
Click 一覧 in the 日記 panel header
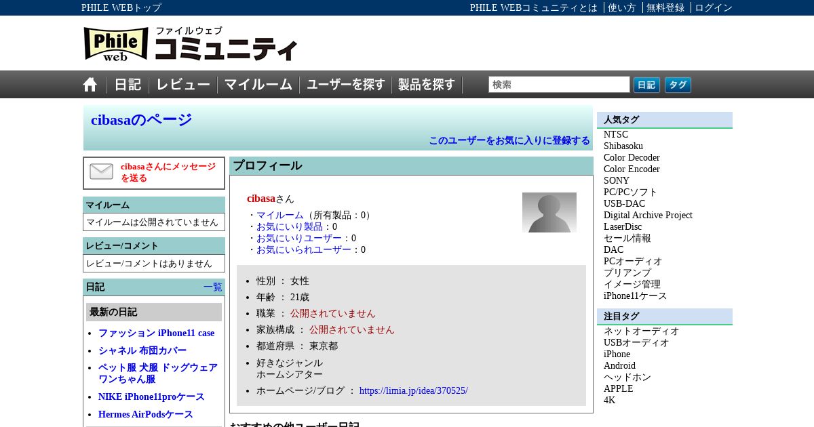pos(213,287)
